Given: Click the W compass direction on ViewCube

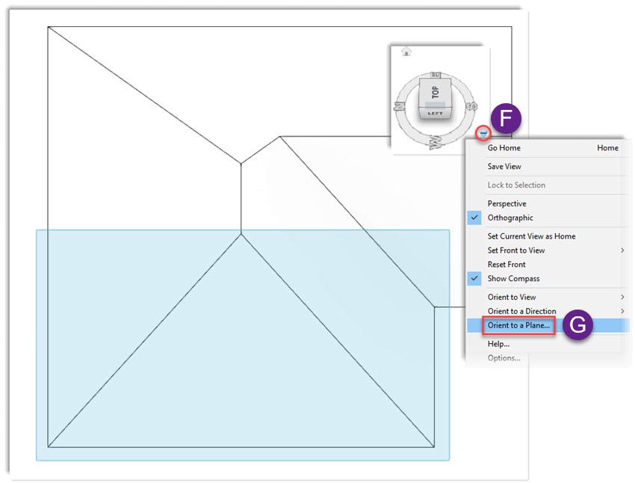Looking at the screenshot, I should tap(436, 142).
